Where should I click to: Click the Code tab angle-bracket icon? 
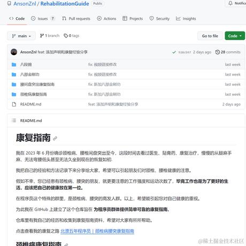tap(11, 18)
